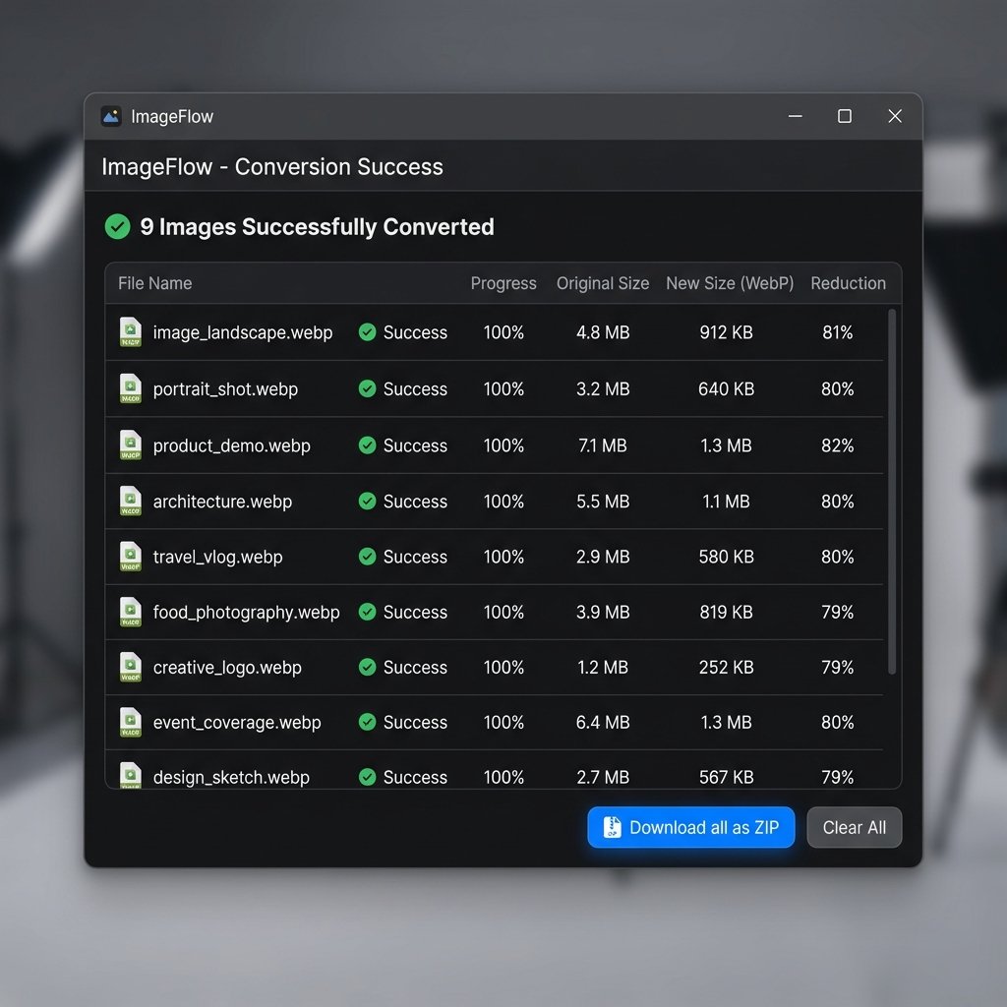The width and height of the screenshot is (1007, 1007).
Task: Click the 5.5 MB original size cell
Action: (603, 502)
